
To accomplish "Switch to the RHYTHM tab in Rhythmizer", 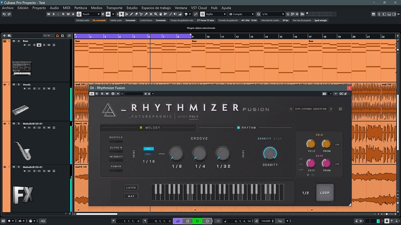I will tap(246, 127).
